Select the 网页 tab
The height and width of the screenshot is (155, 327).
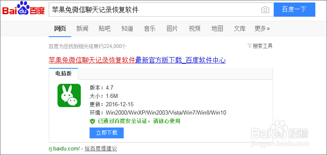[60, 29]
